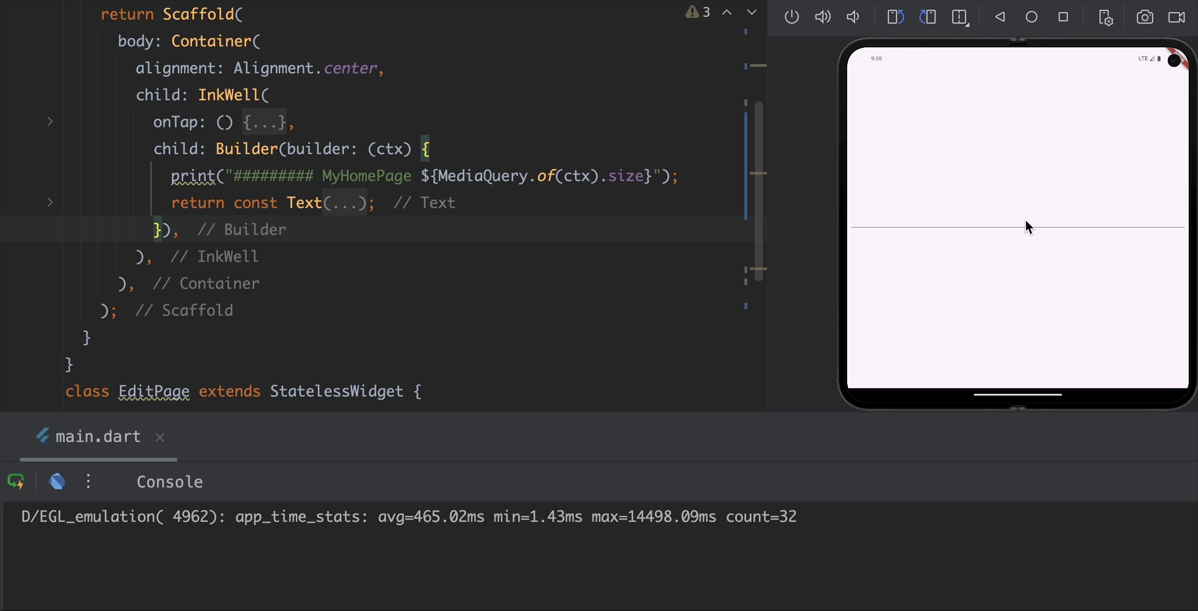Rotate the emulator clockwise
Image resolution: width=1198 pixels, height=611 pixels.
pos(927,17)
